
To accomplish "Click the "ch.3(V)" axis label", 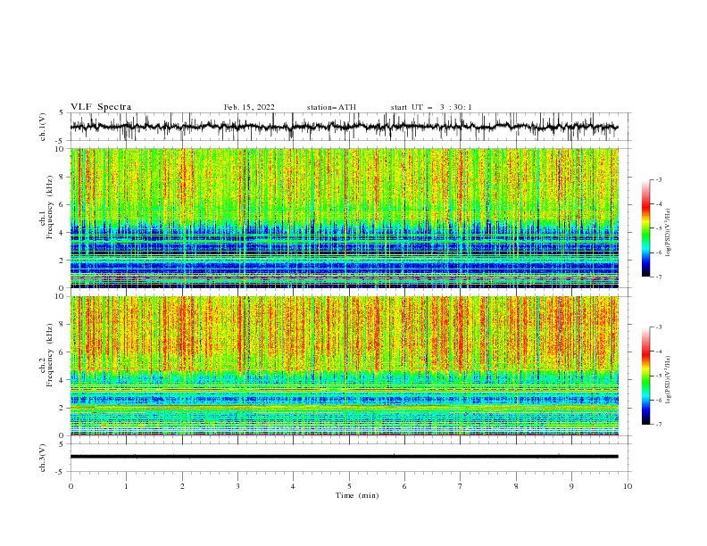I will pyautogui.click(x=43, y=458).
